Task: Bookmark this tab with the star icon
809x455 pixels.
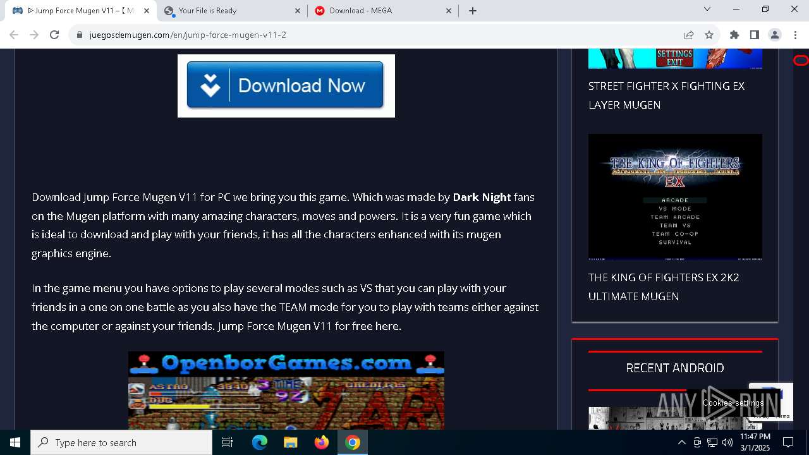Action: [709, 35]
